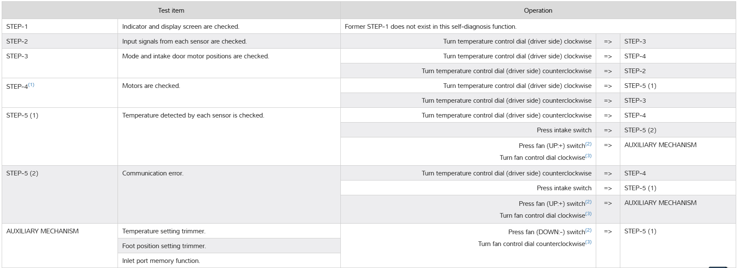Click Temperature detected by each sensor is checked

193,115
